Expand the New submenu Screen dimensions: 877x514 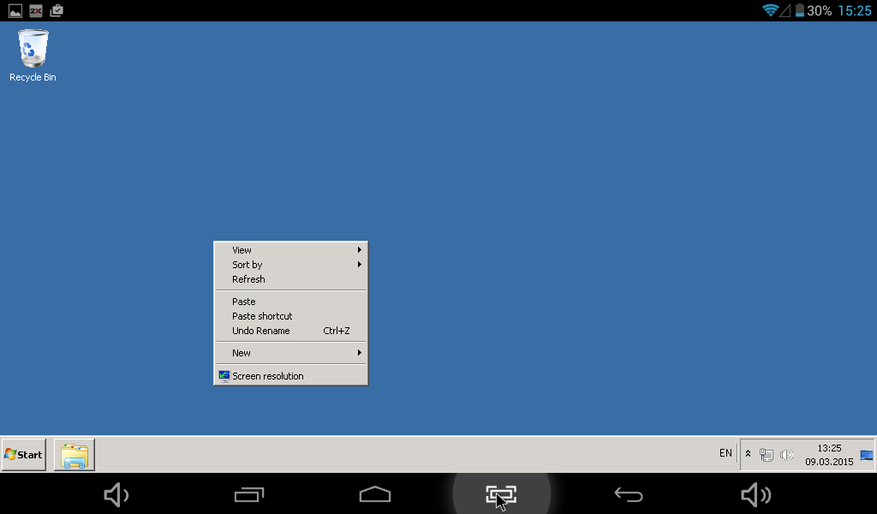point(291,353)
